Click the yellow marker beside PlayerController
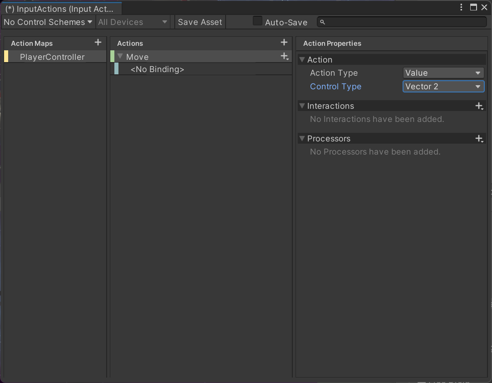This screenshot has height=383, width=492. (6, 56)
